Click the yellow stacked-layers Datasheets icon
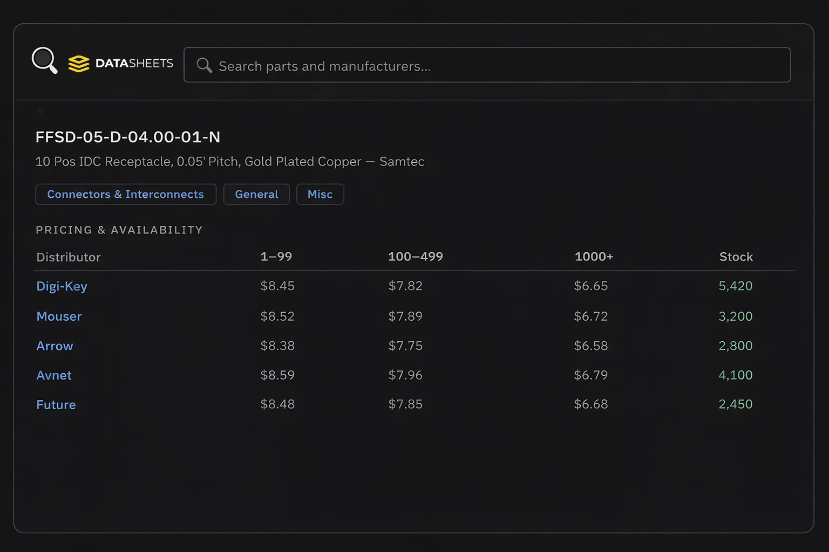Image resolution: width=829 pixels, height=552 pixels. [79, 64]
